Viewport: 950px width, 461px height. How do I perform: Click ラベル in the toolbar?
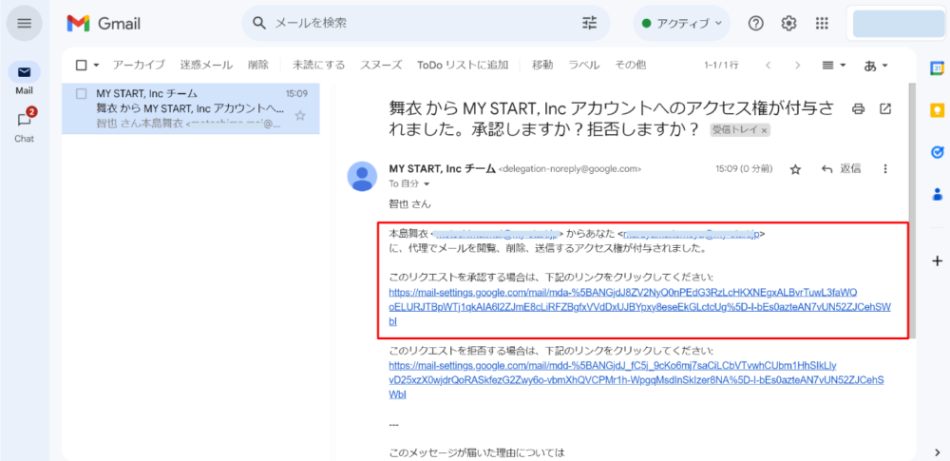coord(583,65)
